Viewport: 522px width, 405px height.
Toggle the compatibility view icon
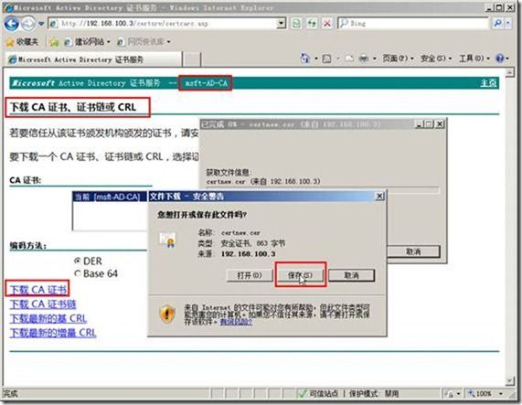click(296, 23)
